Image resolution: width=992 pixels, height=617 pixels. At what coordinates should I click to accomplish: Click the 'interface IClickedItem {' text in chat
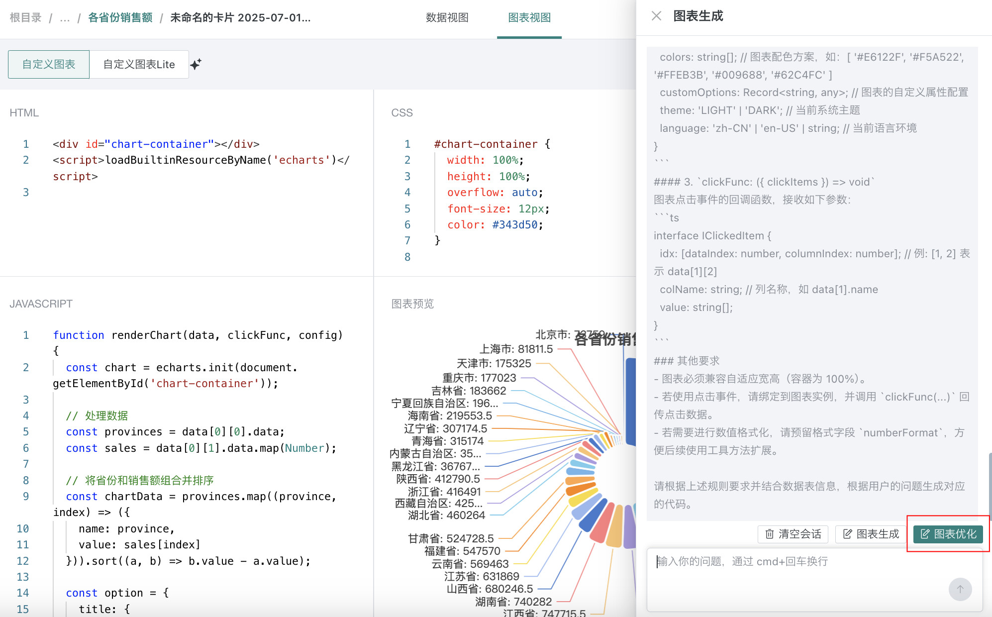tap(712, 235)
